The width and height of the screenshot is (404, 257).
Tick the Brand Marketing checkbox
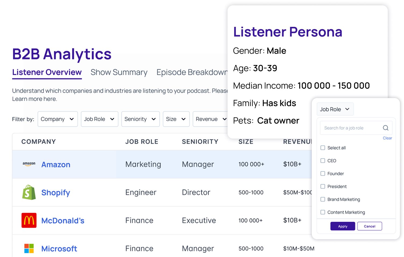[323, 199]
